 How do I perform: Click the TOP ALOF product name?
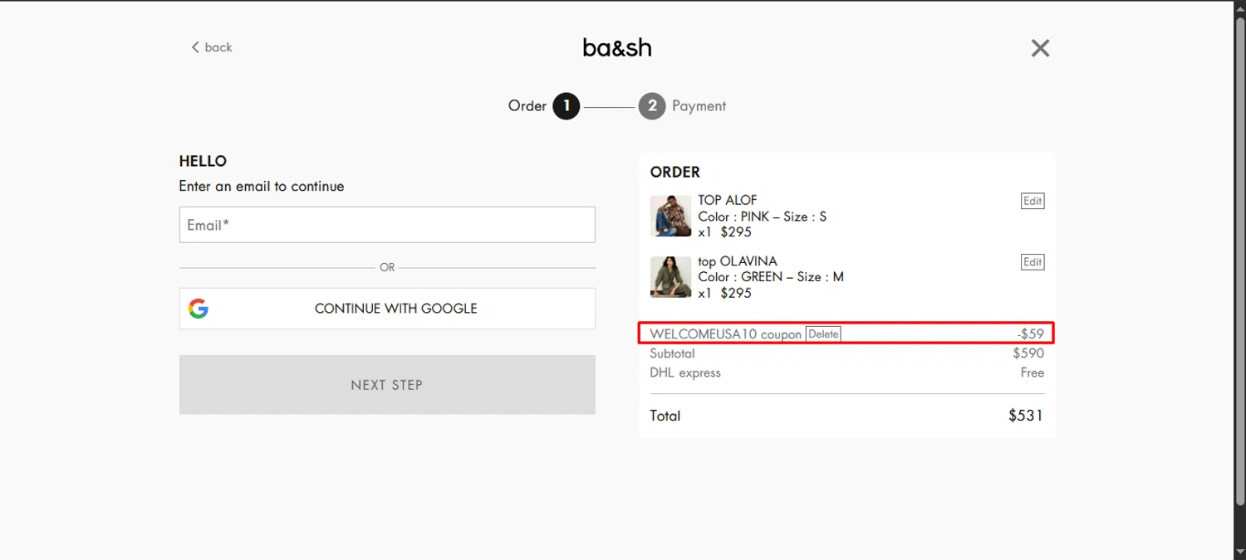point(728,200)
